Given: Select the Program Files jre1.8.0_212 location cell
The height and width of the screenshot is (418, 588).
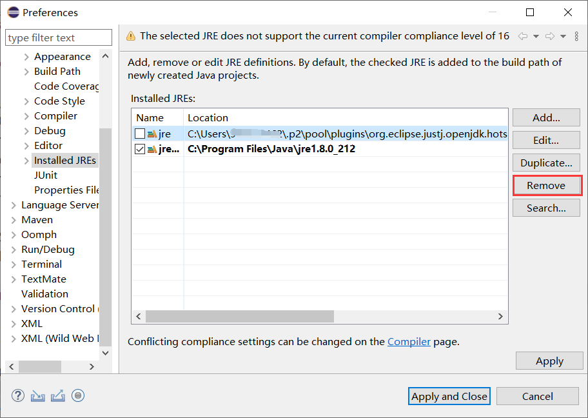Looking at the screenshot, I should point(346,149).
